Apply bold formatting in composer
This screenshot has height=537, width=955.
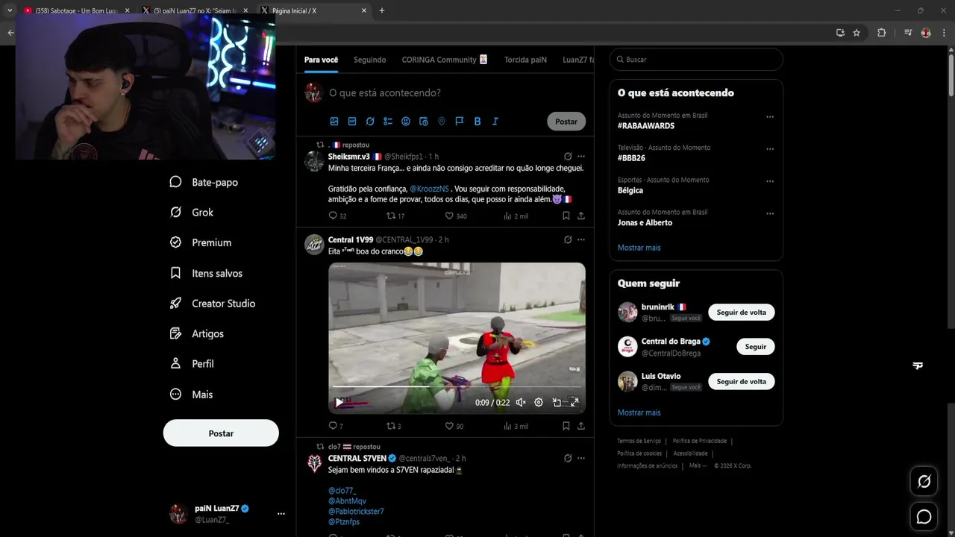pos(477,122)
